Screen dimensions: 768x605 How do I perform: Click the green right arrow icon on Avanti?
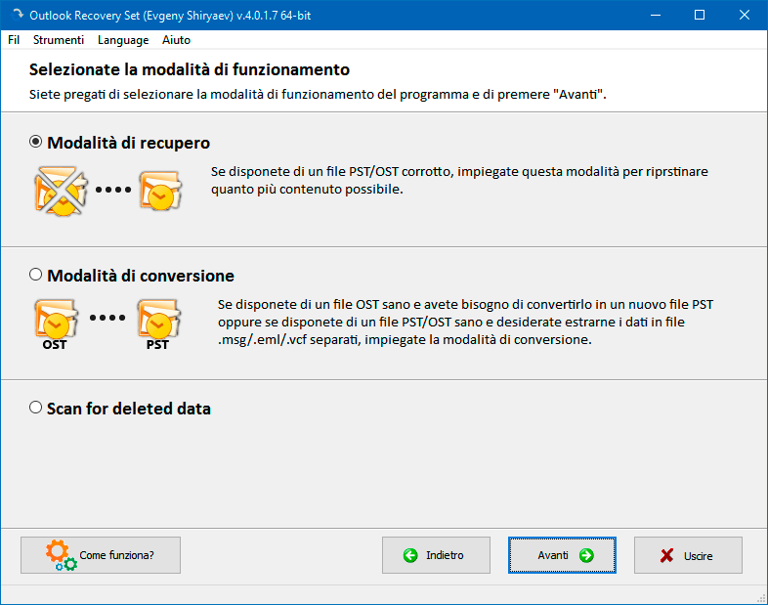pos(586,555)
